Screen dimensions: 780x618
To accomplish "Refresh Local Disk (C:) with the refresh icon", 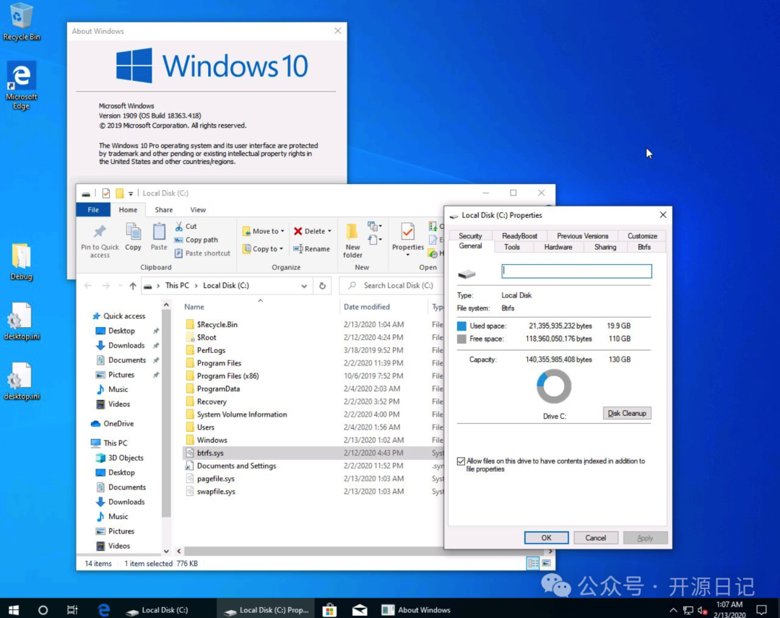I will (322, 285).
